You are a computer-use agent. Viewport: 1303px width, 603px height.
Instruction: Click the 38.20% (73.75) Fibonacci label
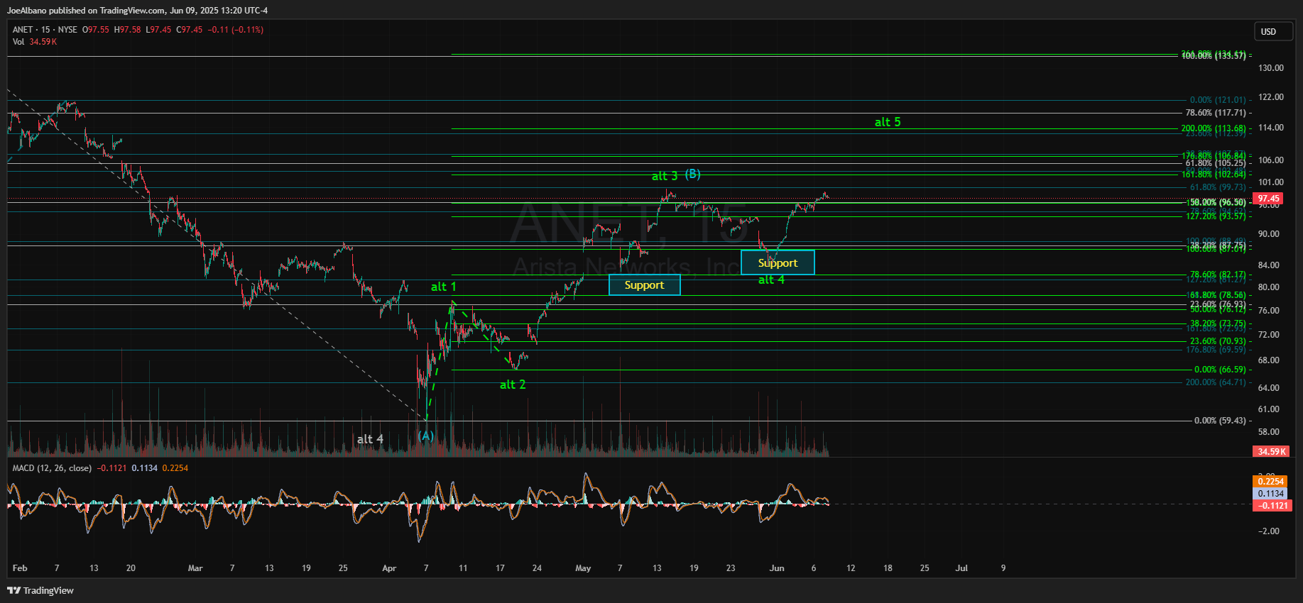pyautogui.click(x=1218, y=323)
